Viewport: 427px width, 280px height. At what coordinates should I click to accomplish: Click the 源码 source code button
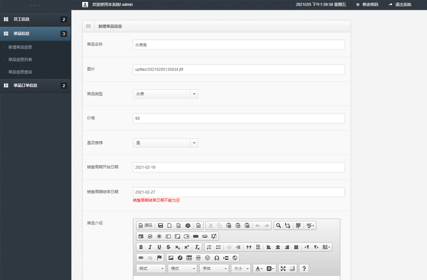tap(145, 225)
